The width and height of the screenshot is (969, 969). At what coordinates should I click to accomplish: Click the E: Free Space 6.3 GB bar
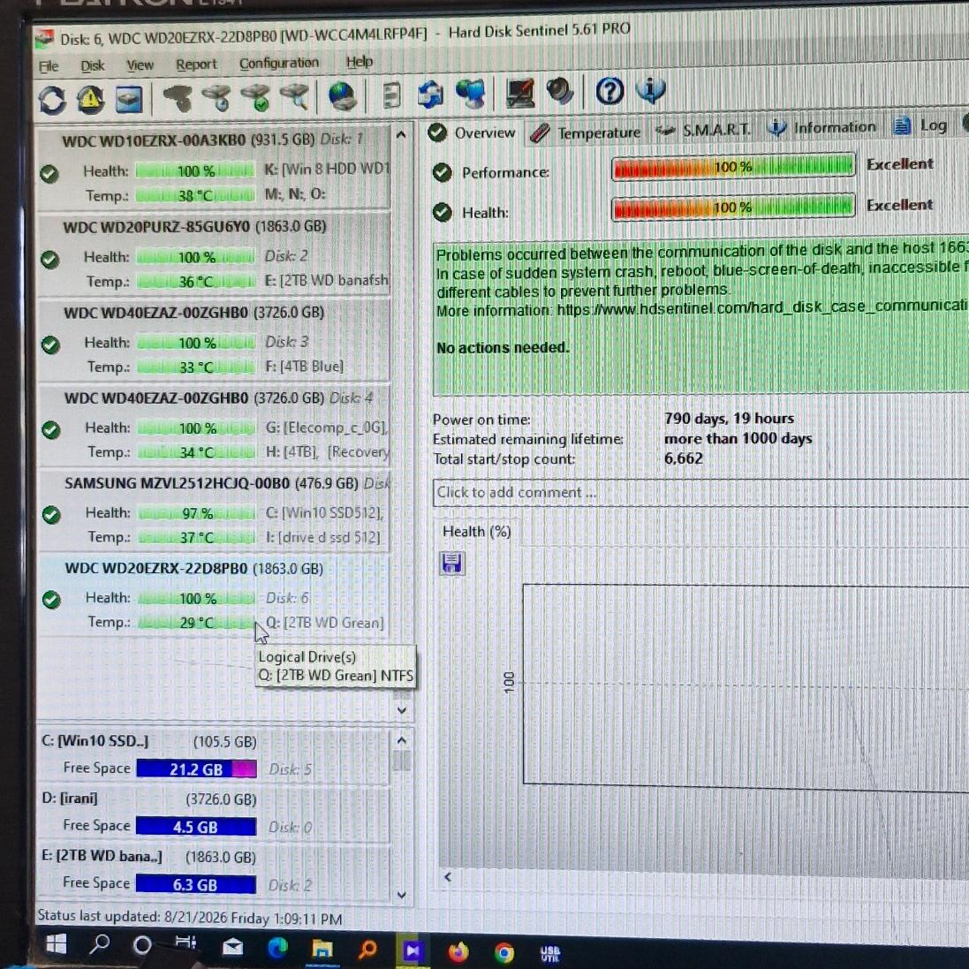click(x=195, y=884)
